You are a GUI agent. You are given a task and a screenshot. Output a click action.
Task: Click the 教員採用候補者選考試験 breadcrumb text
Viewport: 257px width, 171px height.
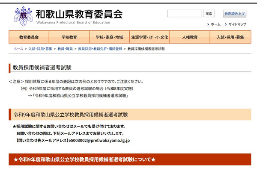(146, 49)
